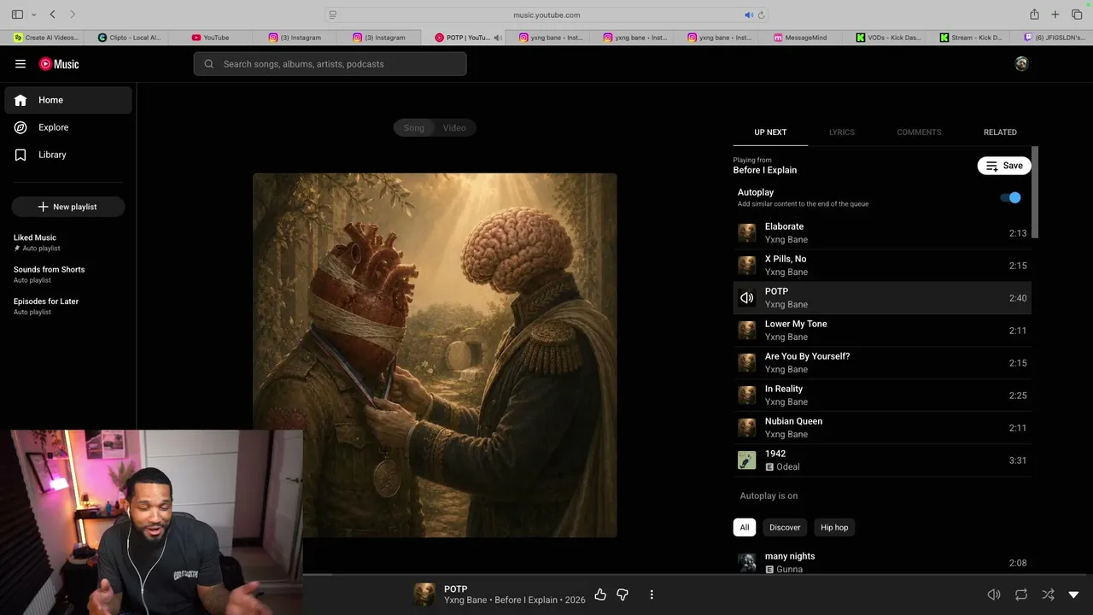Toggle shuffle

pos(1048,594)
